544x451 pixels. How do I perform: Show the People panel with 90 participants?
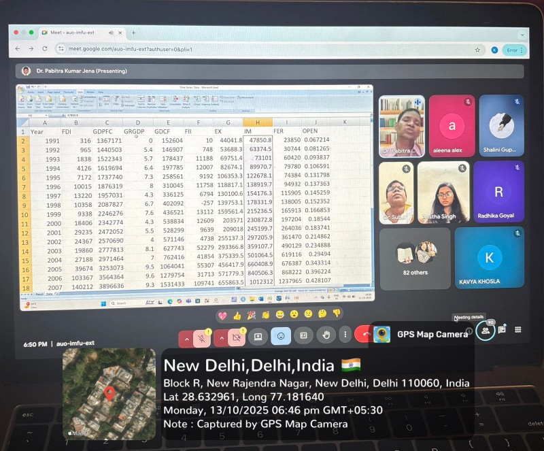[x=486, y=331]
